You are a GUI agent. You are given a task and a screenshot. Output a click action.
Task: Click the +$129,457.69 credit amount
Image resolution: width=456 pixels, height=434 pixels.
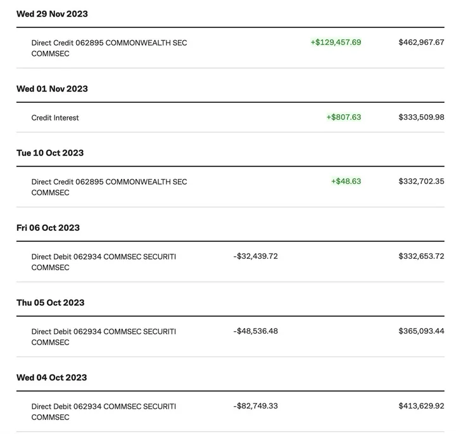336,43
